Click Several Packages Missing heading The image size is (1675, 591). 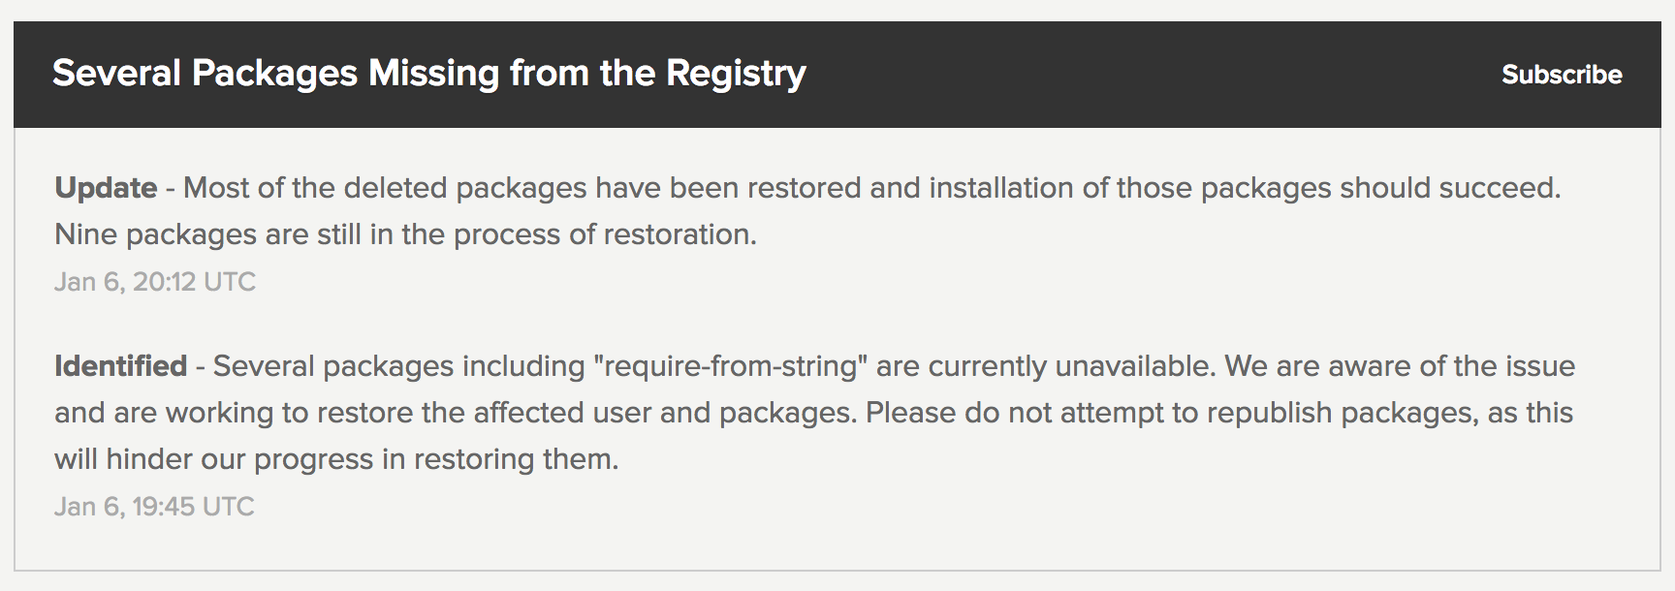[x=429, y=72]
